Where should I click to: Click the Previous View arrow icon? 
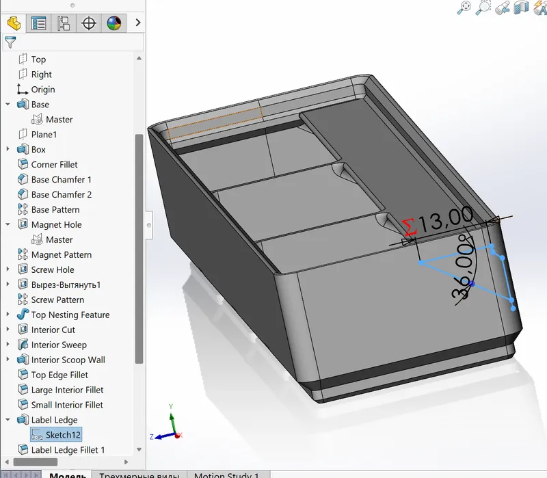click(503, 9)
